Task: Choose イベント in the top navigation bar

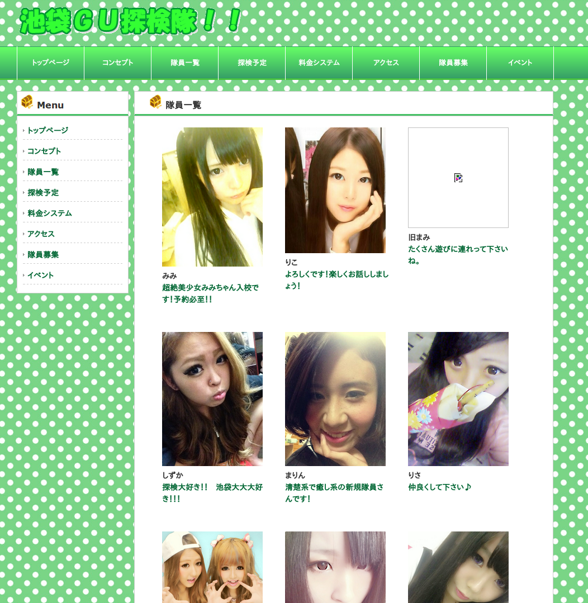Action: [x=520, y=63]
